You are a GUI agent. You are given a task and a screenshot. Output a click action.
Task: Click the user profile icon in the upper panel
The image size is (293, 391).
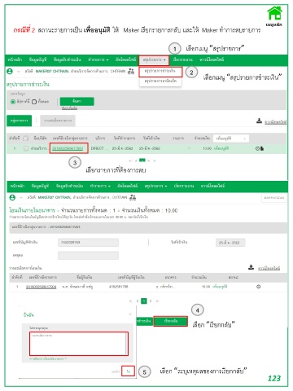pos(10,72)
